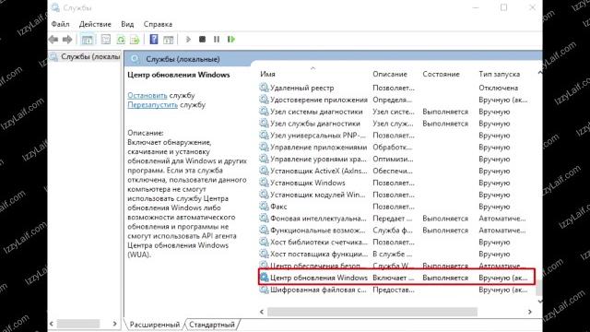
Task: Click left arrow of tree pane scrollbar
Action: (52, 324)
